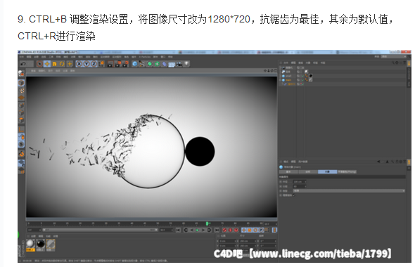Click search icon in Object Manager
The image size is (415, 267).
[x=393, y=63]
